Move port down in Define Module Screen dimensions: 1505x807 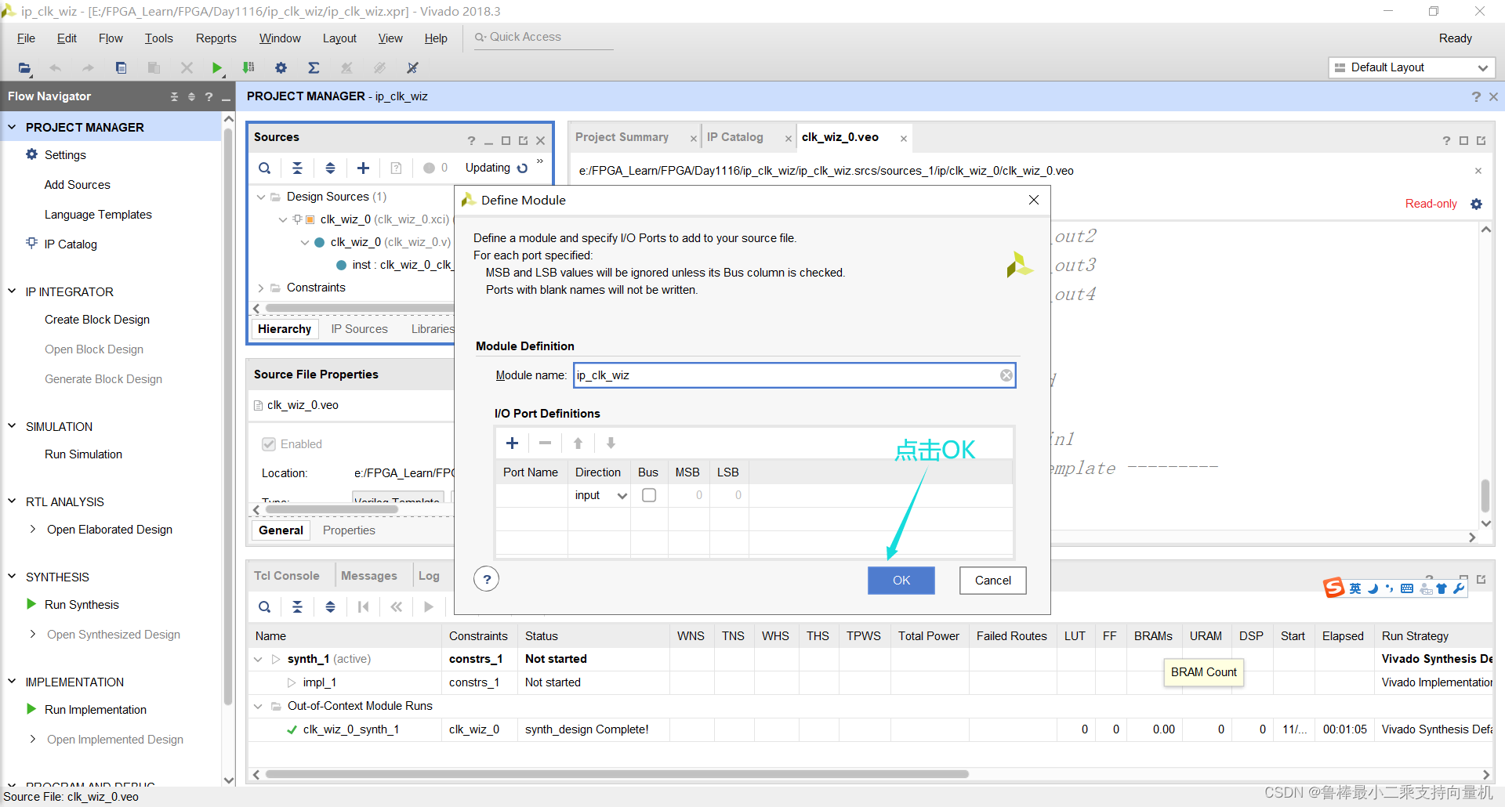pos(611,443)
